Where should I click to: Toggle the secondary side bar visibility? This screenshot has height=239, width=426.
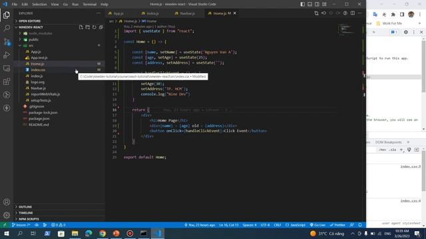317,4
